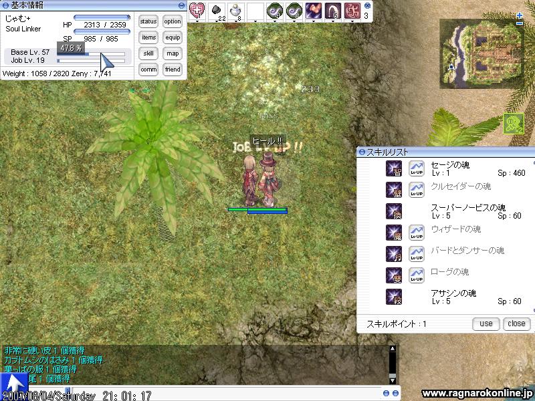Level up ローグの魂 with Lv UP button
This screenshot has height=401, width=535.
click(417, 275)
